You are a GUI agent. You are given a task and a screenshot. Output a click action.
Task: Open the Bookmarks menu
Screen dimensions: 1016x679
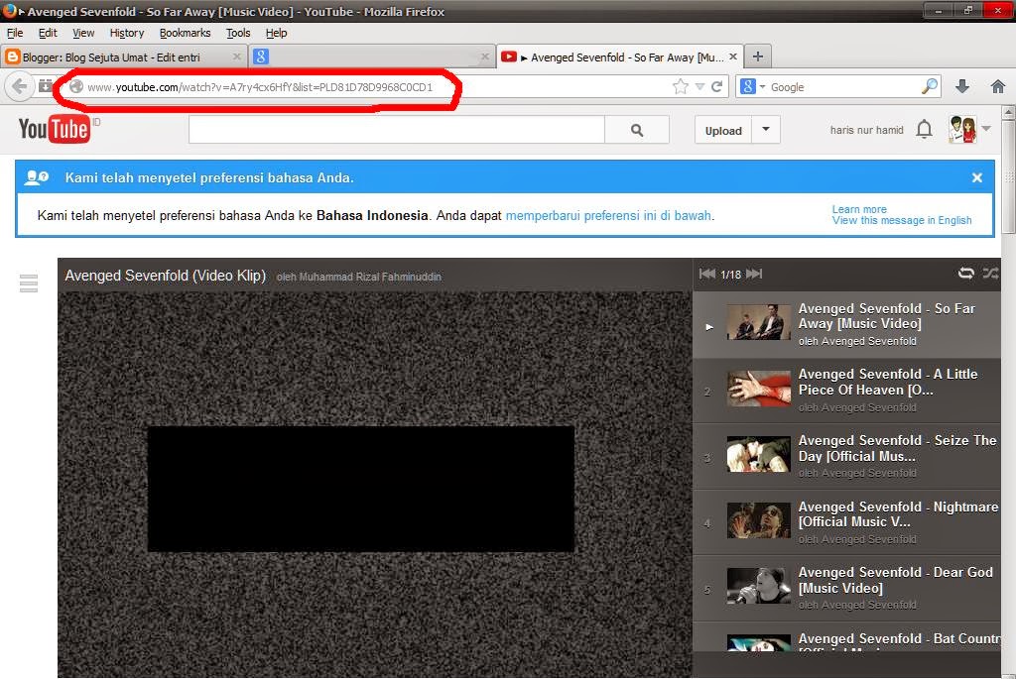tap(185, 33)
